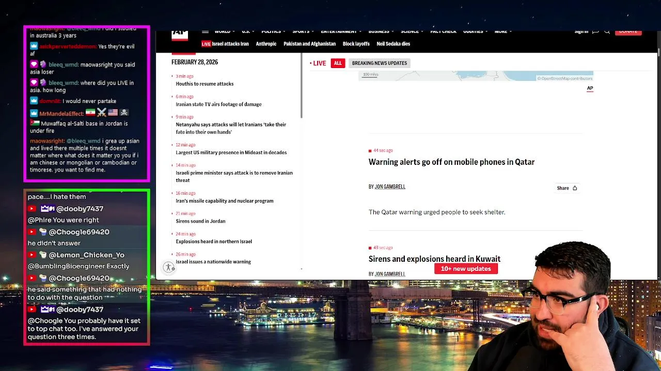Screen dimensions: 661x371
Task: Go to the AP logo homepage
Action: pyautogui.click(x=180, y=35)
